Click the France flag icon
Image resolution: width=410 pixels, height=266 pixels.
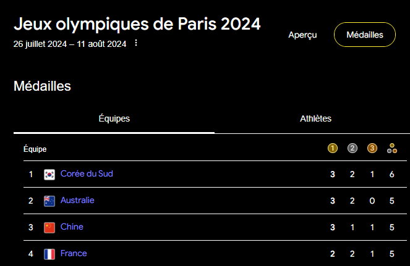click(49, 254)
